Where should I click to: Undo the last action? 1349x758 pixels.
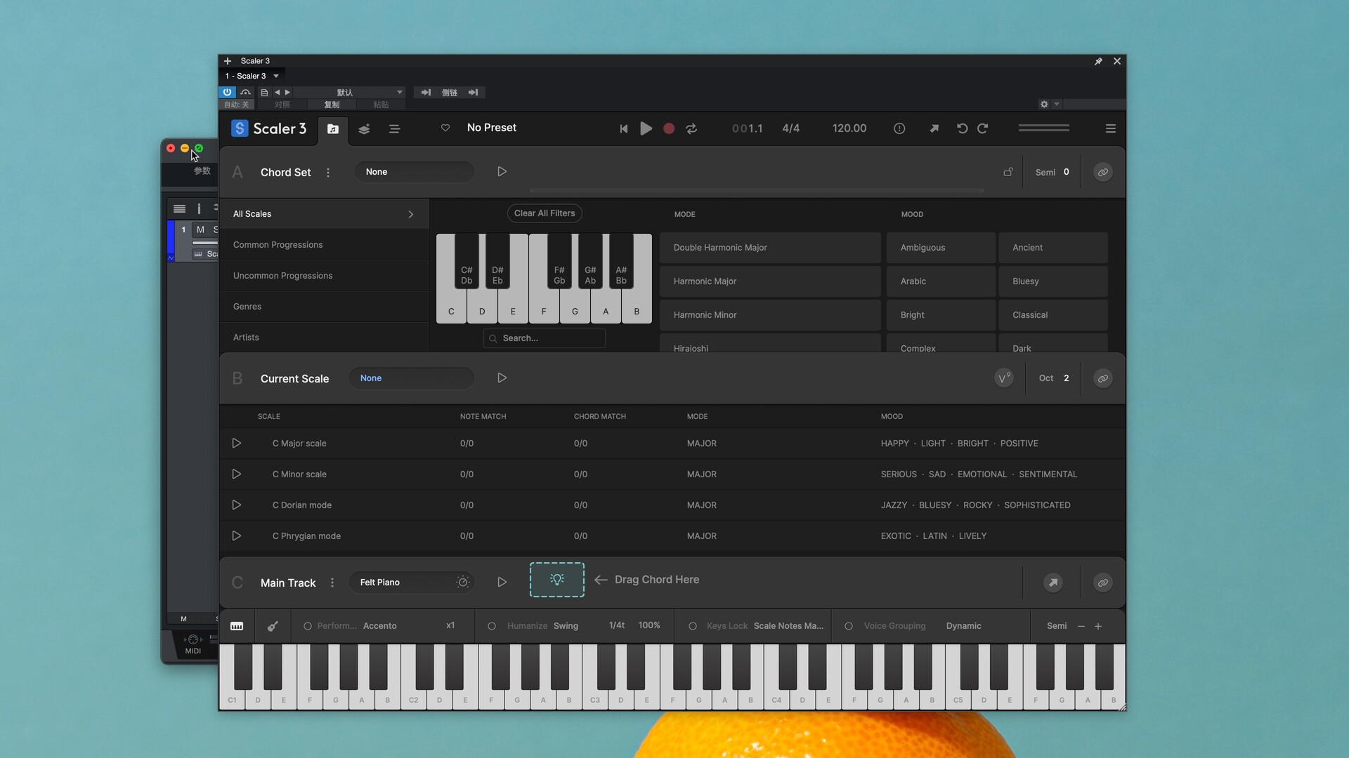pyautogui.click(x=962, y=128)
